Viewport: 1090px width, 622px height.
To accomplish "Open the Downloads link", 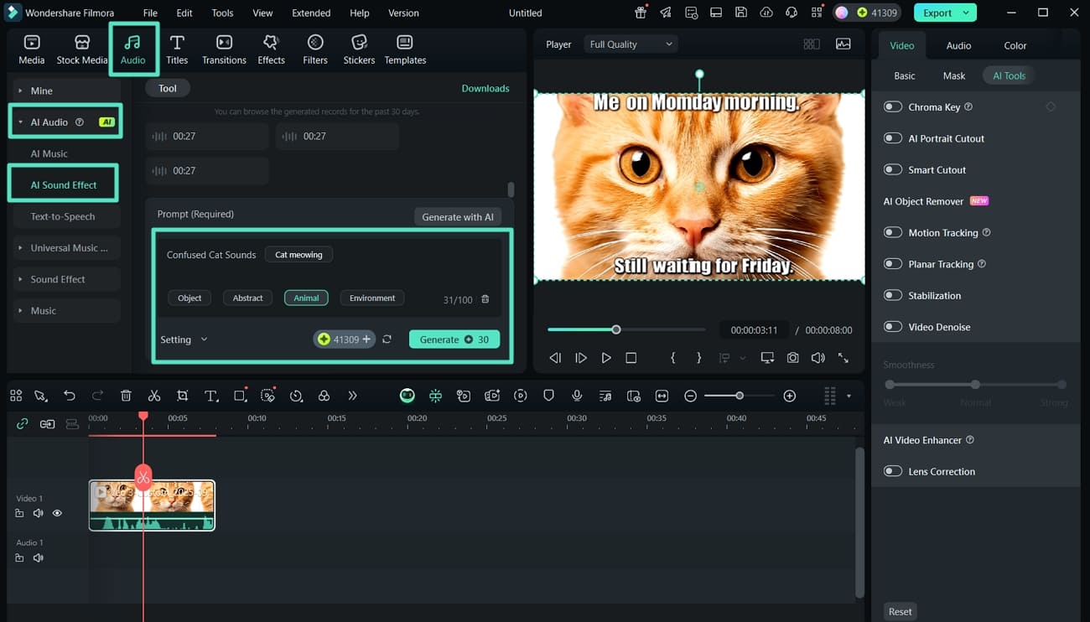I will (485, 88).
